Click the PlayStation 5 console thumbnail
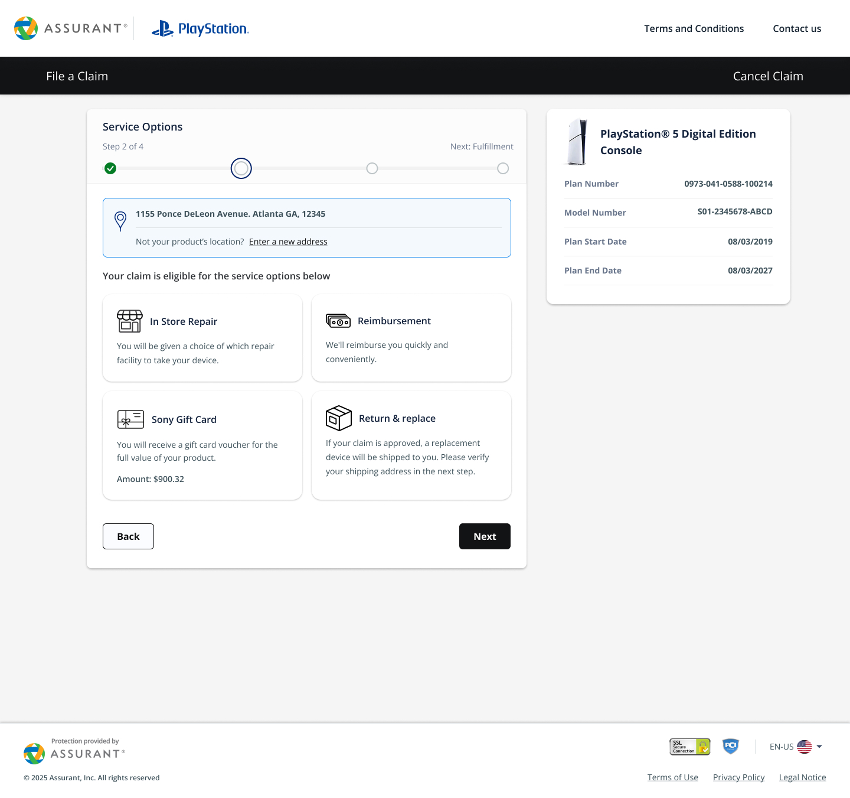 point(577,142)
